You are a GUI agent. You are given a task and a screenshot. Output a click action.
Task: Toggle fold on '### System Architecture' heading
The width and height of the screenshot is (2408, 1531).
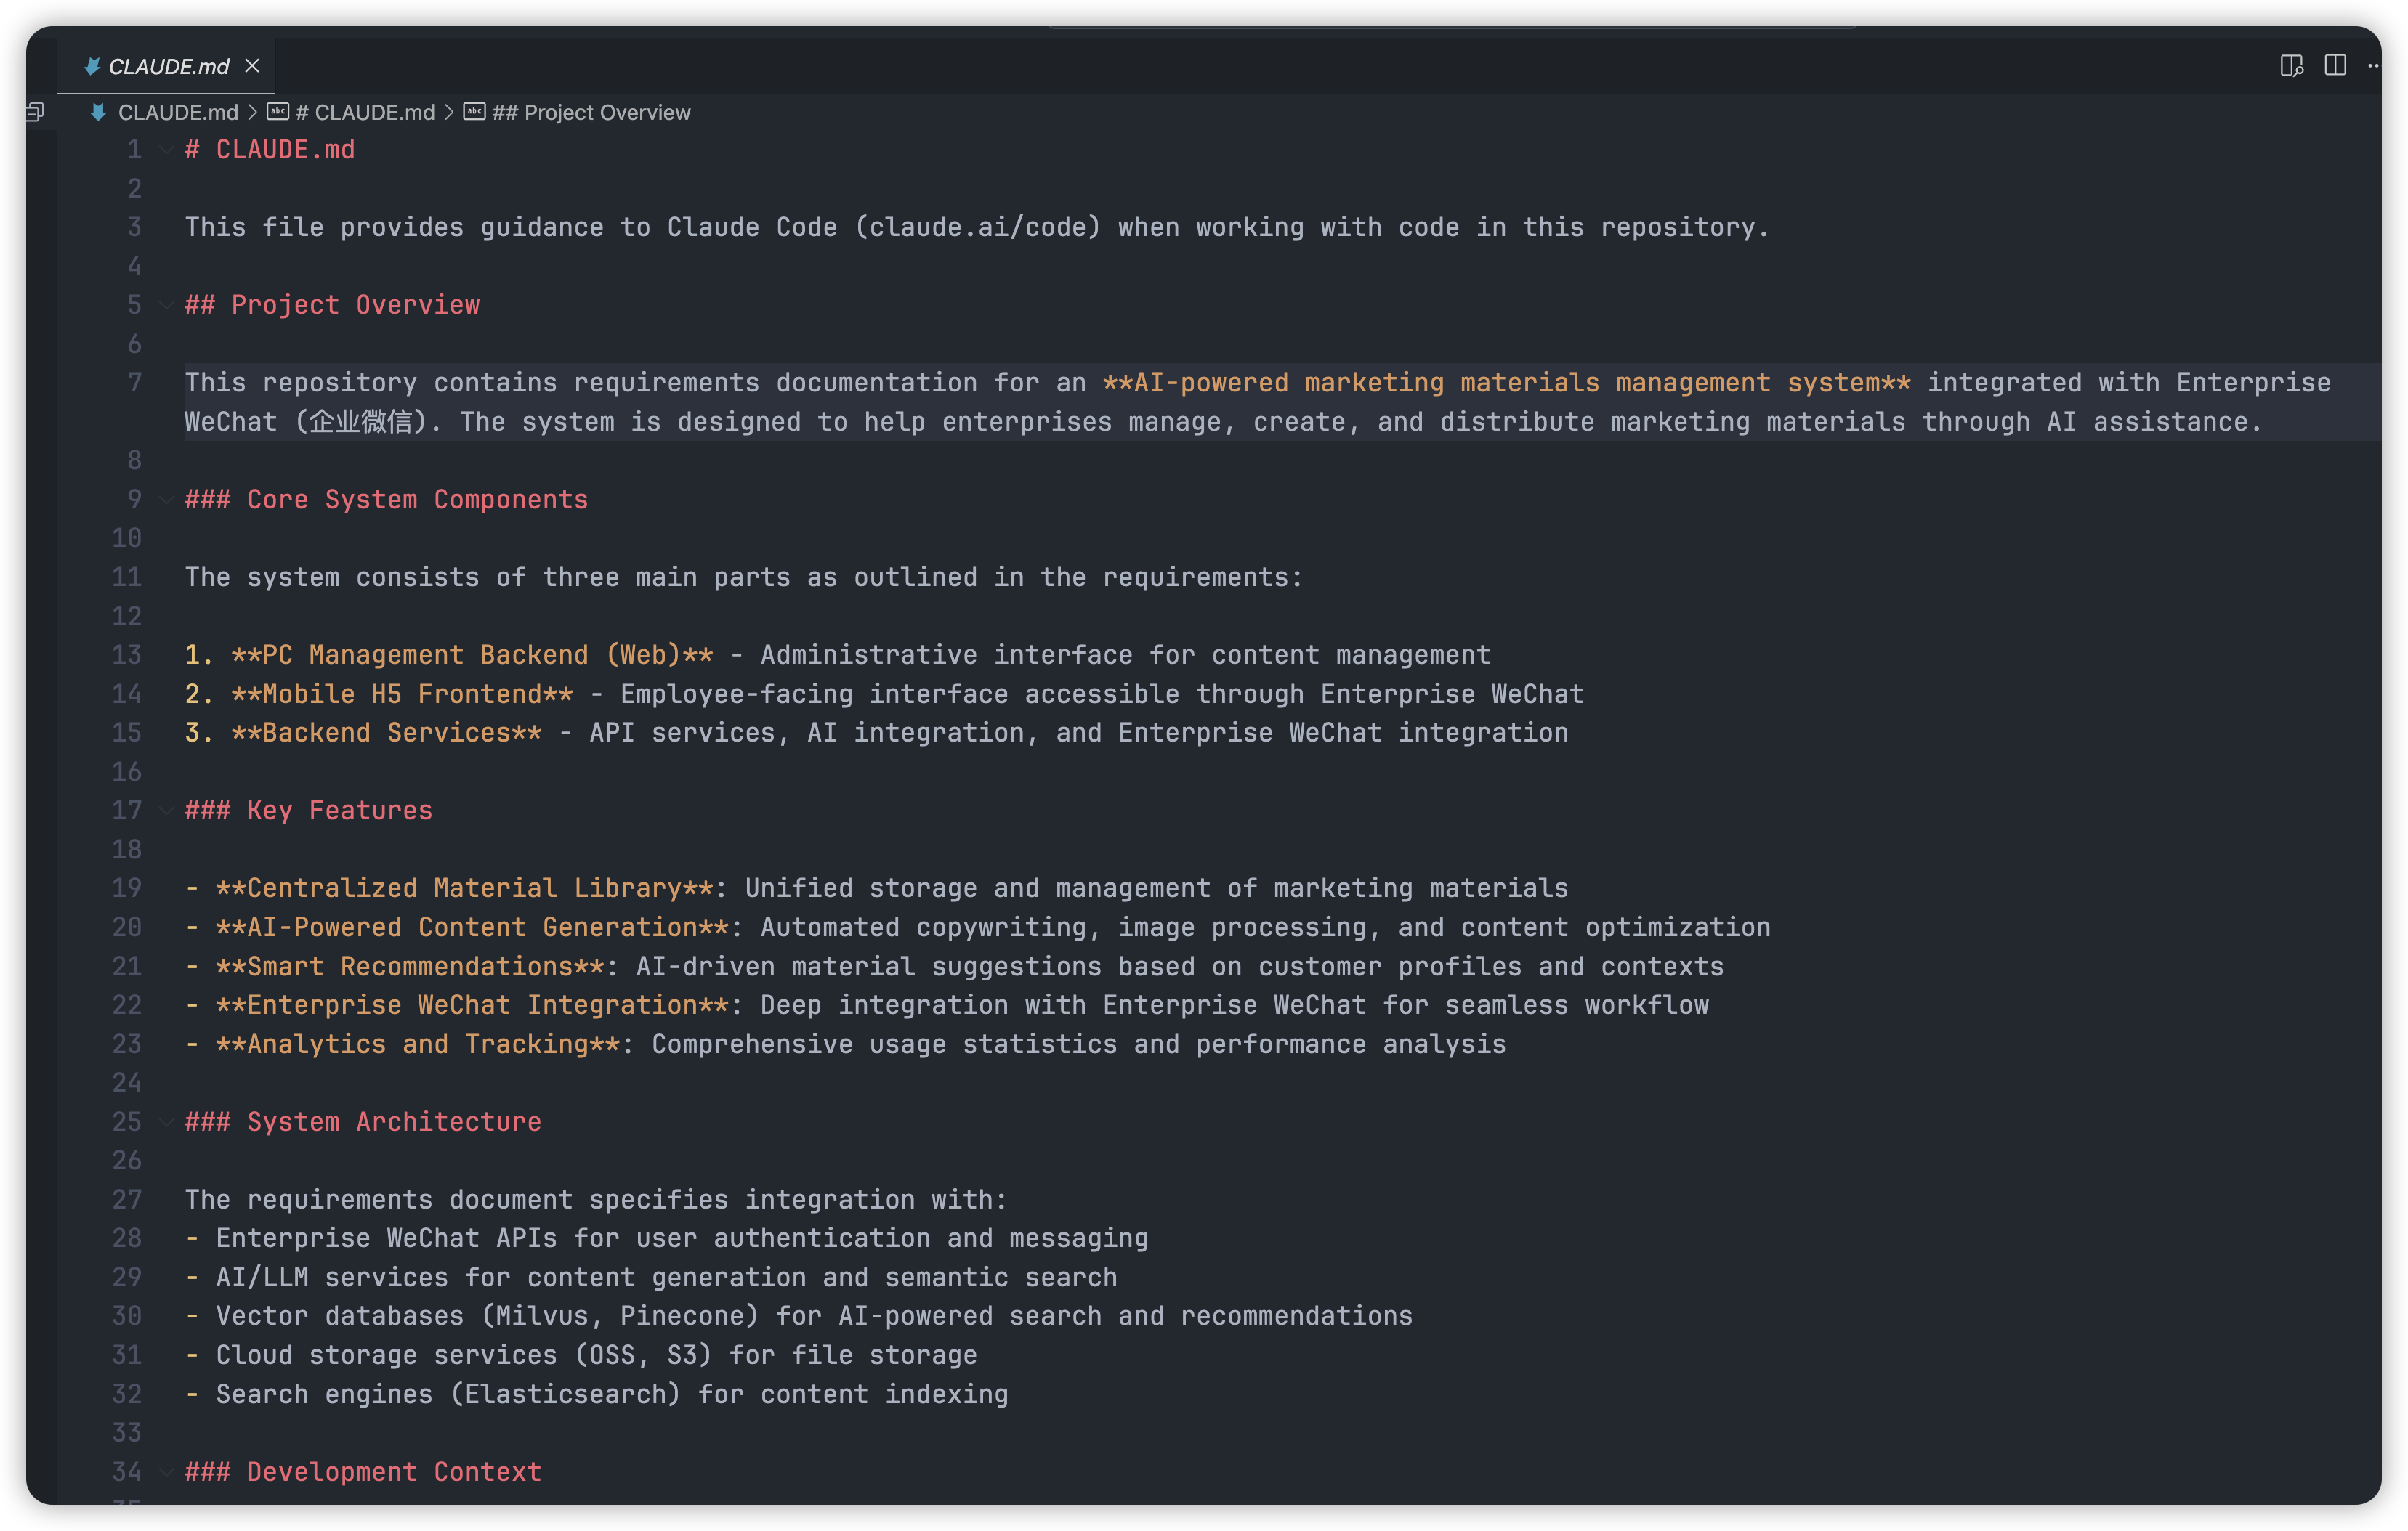click(166, 1121)
